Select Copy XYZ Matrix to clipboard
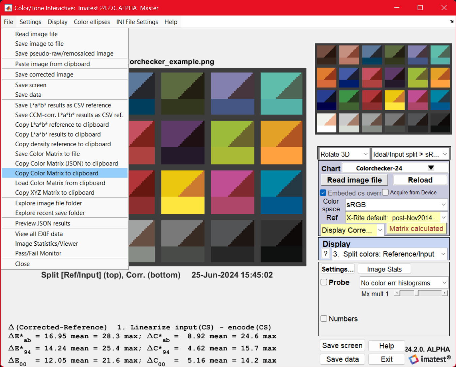Image resolution: width=456 pixels, height=367 pixels. (x=65, y=193)
